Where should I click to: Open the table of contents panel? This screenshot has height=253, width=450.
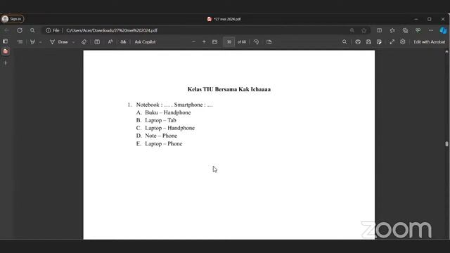pos(20,42)
